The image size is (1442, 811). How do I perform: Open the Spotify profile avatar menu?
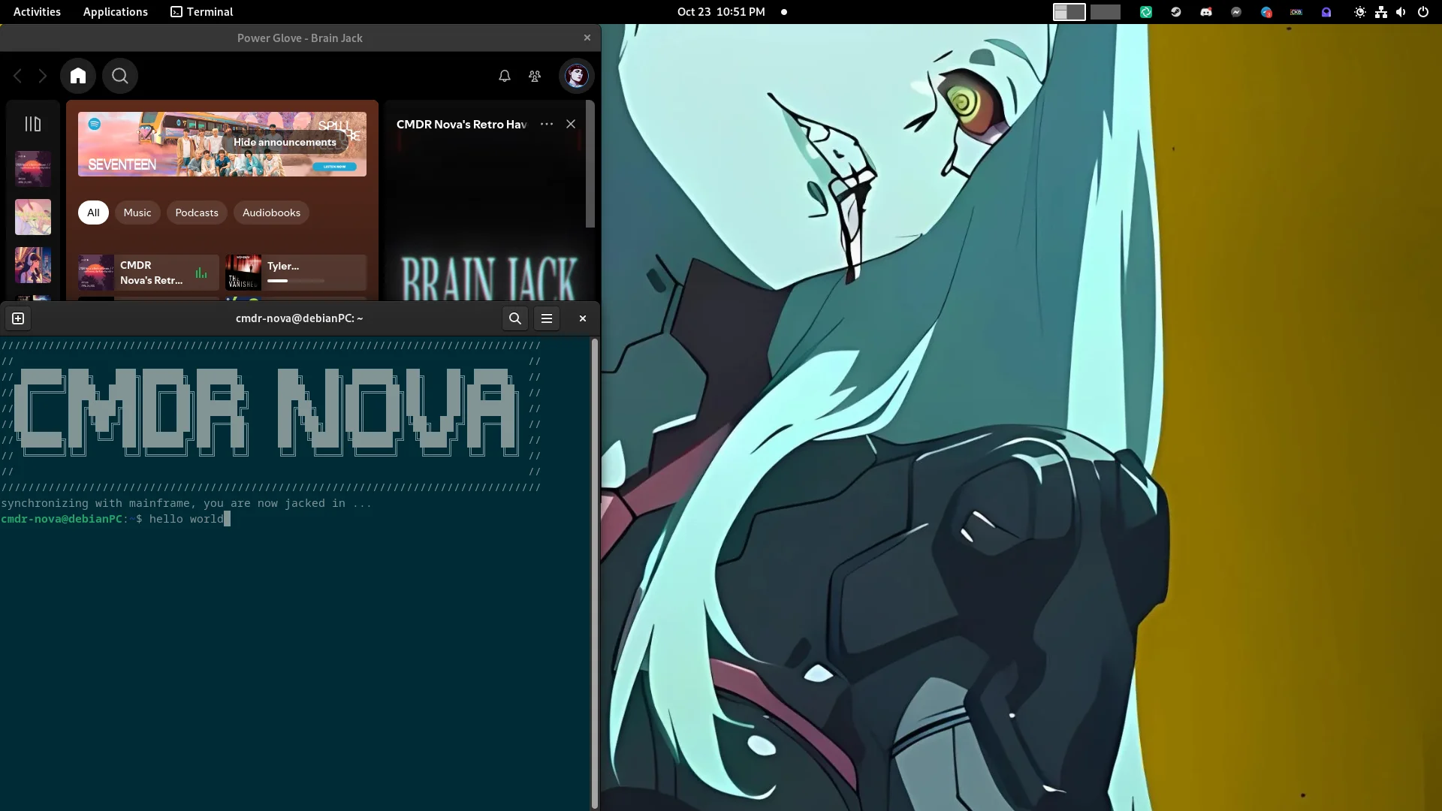tap(576, 76)
